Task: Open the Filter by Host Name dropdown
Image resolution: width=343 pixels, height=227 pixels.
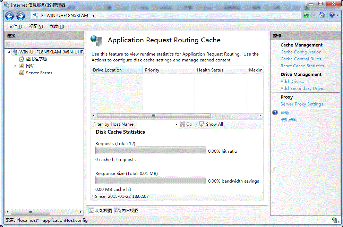Action: pyautogui.click(x=176, y=124)
